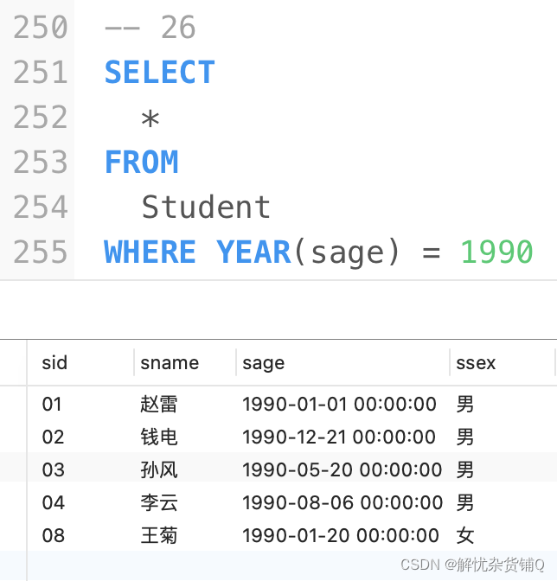Place cursor on SELECT keyword
The height and width of the screenshot is (581, 557).
coord(160,73)
